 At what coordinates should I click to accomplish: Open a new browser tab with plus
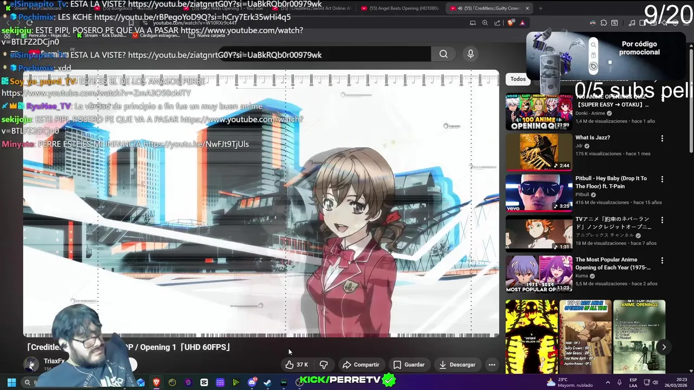pos(541,8)
